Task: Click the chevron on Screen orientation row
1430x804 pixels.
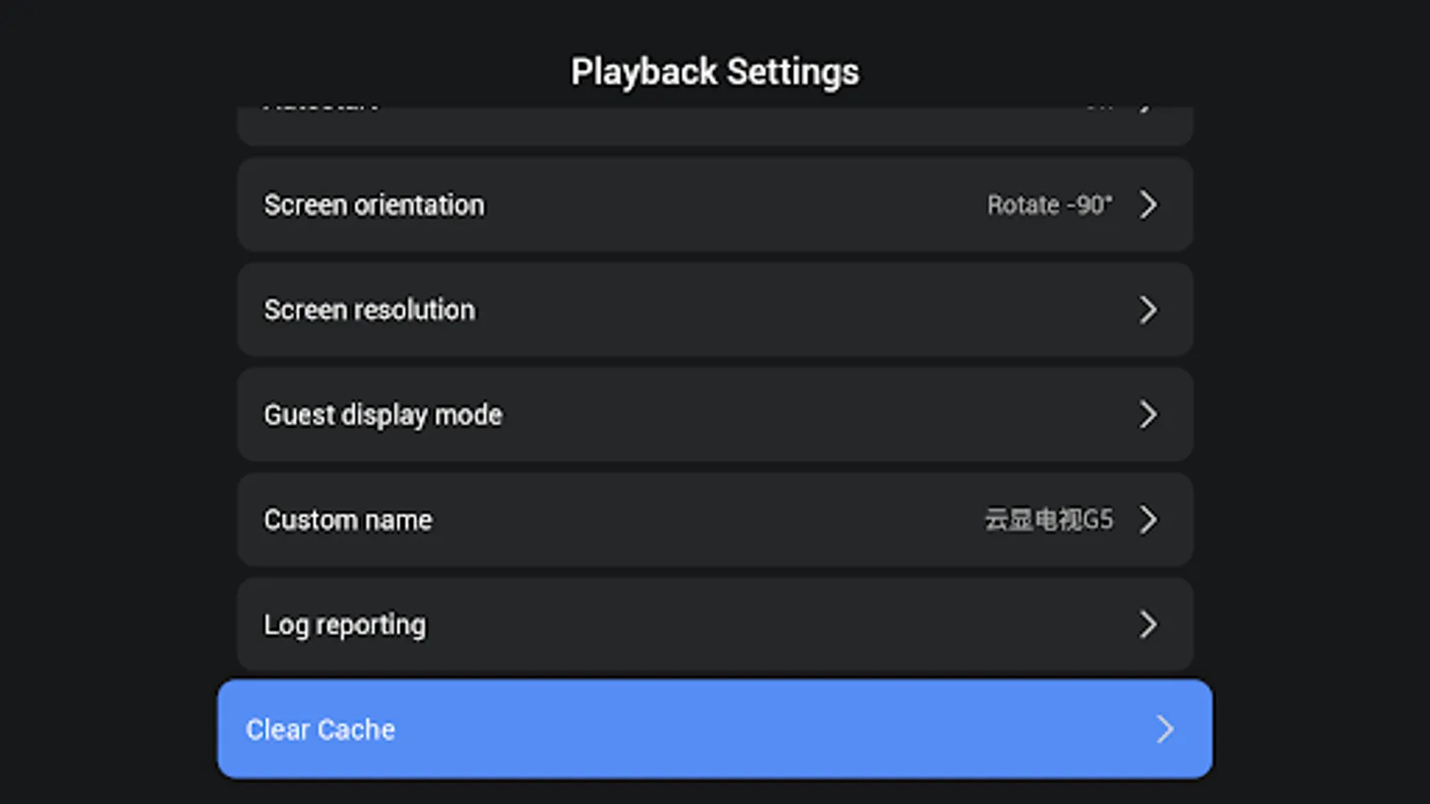Action: tap(1148, 205)
